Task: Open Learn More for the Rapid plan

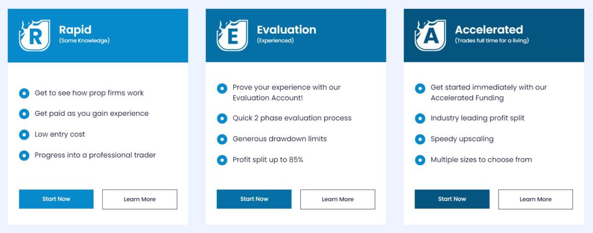Action: coord(139,199)
